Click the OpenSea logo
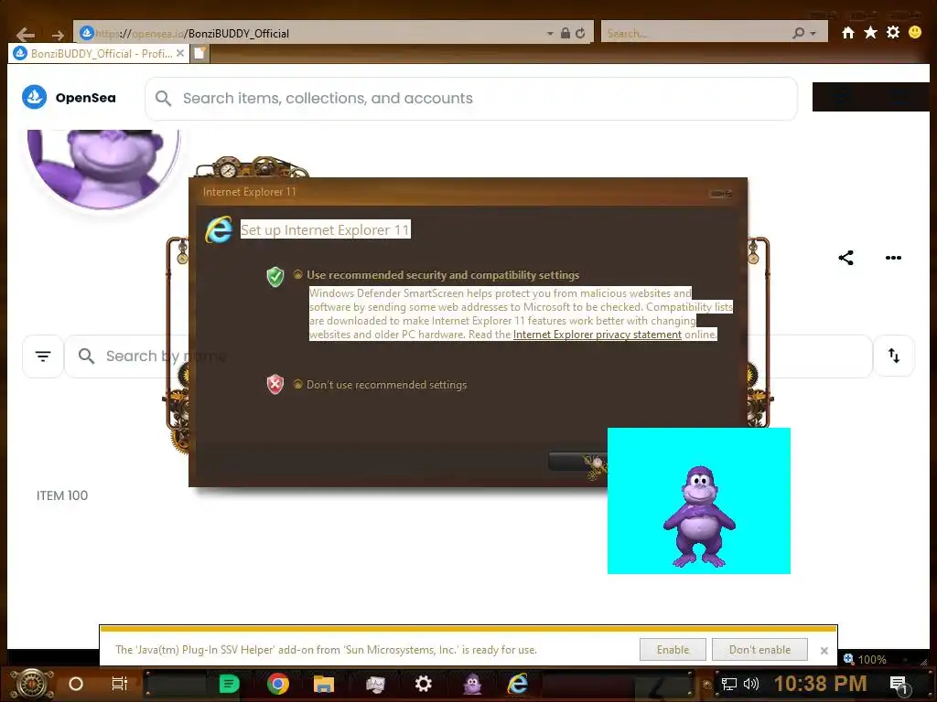This screenshot has height=702, width=937. 69,97
